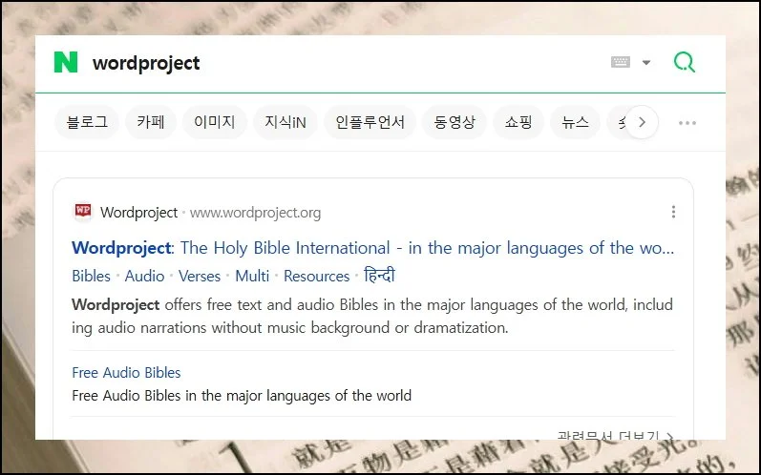
Task: Select the 카페 tab
Action: click(151, 122)
